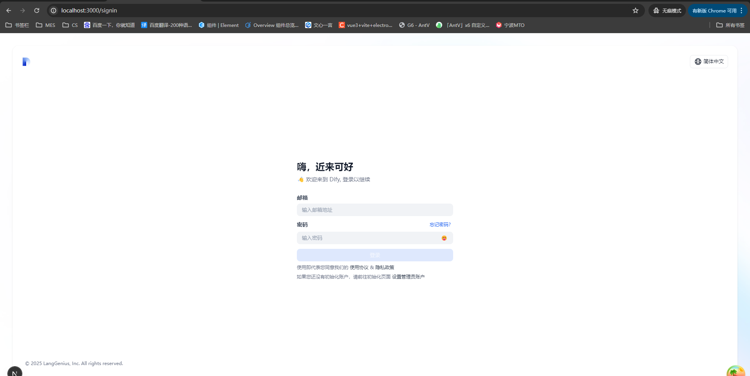Open the 使用协议 terms link
The height and width of the screenshot is (376, 750).
point(359,268)
